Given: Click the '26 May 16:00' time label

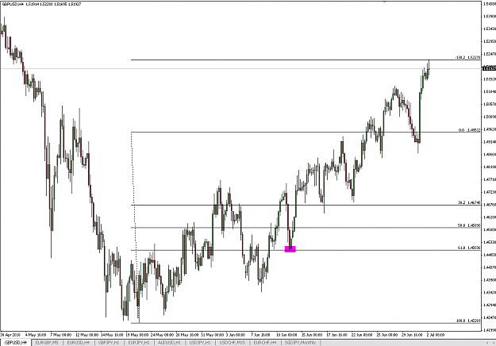Looking at the screenshot, I should (x=187, y=335).
